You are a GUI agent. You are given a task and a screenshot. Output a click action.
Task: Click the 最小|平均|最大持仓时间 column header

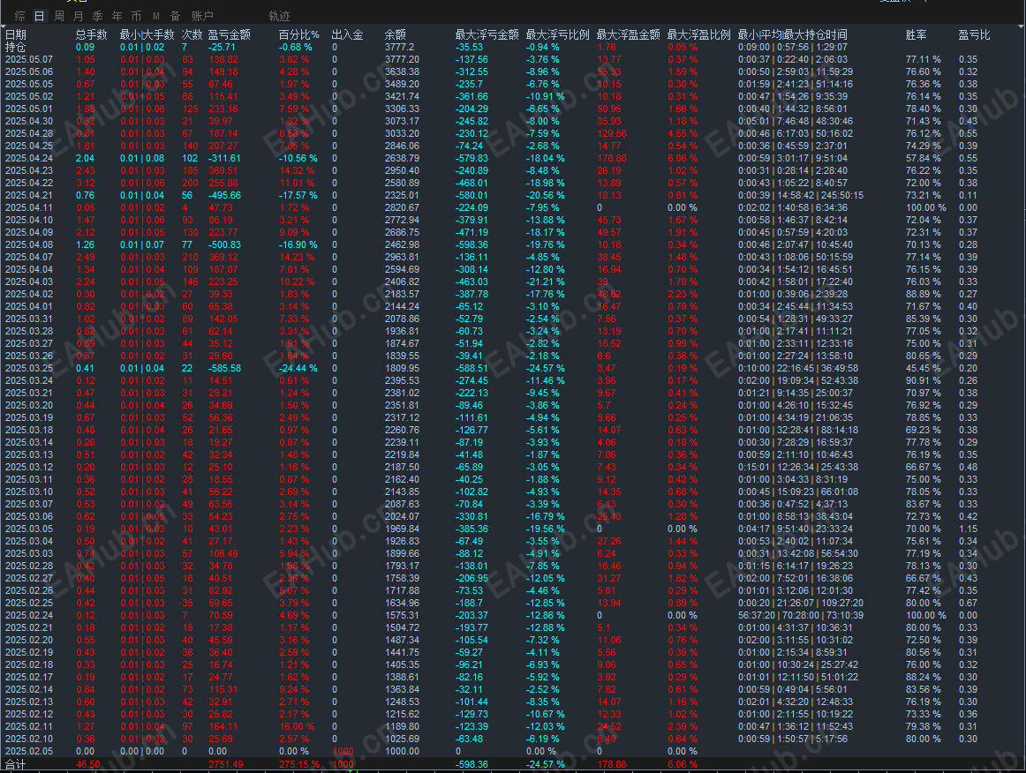pyautogui.click(x=792, y=34)
